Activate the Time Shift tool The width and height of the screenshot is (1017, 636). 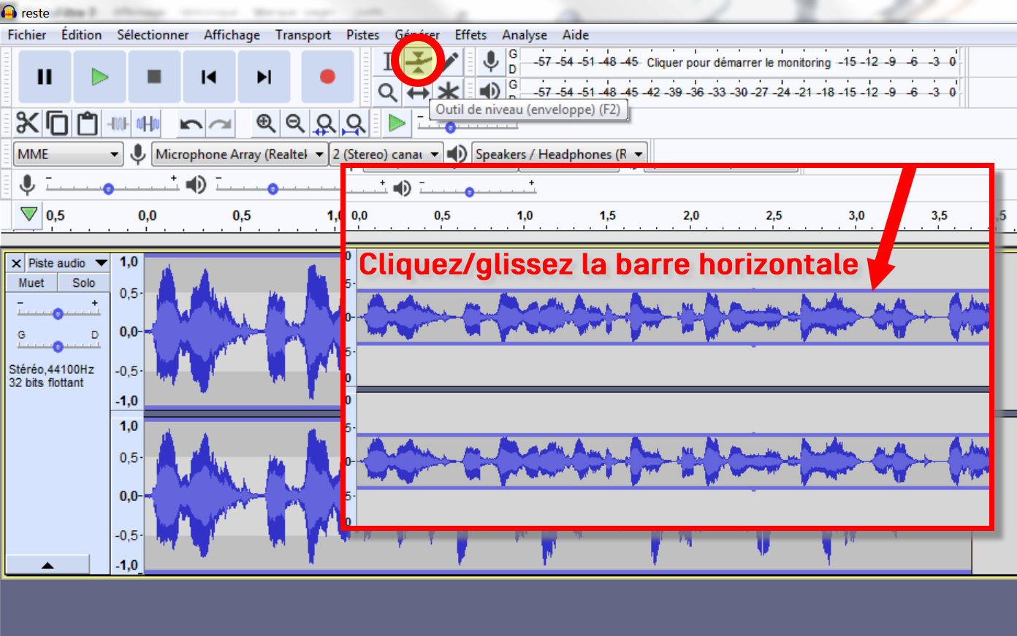(x=416, y=93)
